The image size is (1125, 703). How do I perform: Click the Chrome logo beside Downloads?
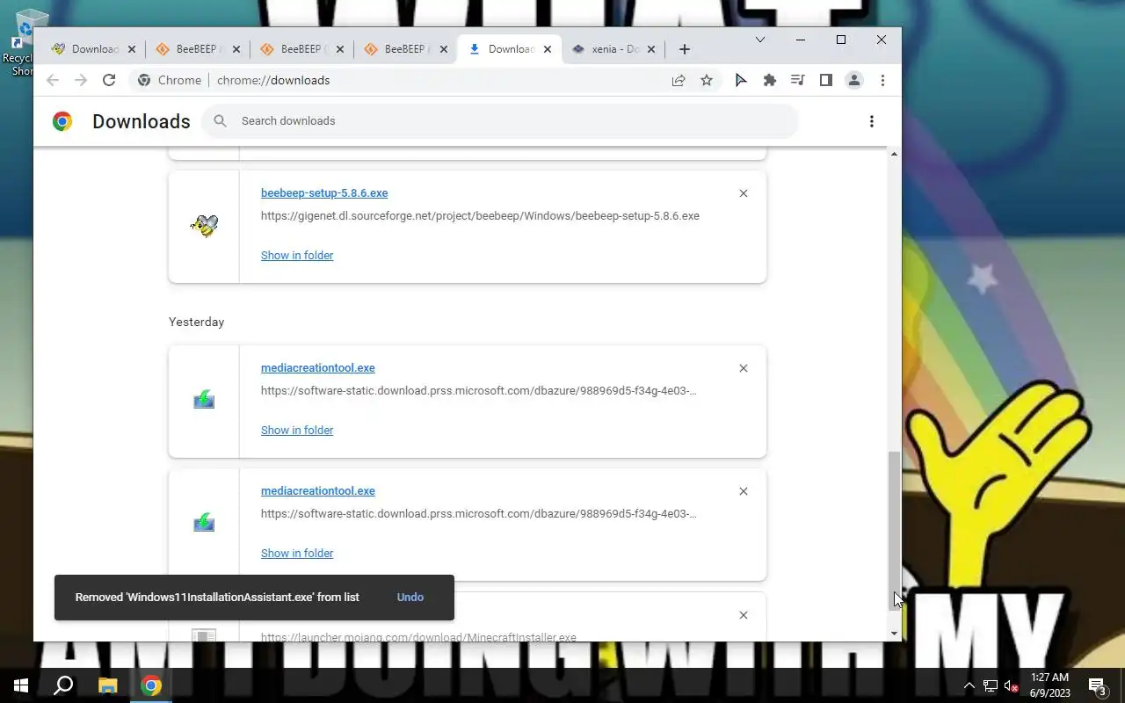point(62,121)
